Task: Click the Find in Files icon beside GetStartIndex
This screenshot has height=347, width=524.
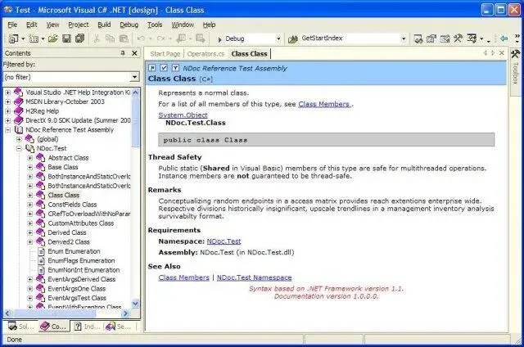Action: pyautogui.click(x=293, y=39)
